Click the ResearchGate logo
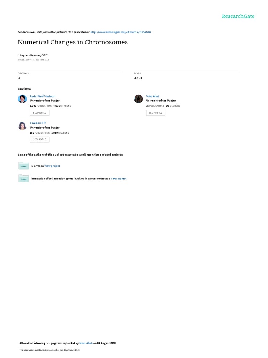The width and height of the screenshot is (268, 358). tap(238, 16)
